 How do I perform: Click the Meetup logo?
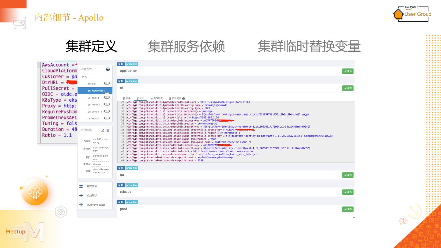[25, 232]
